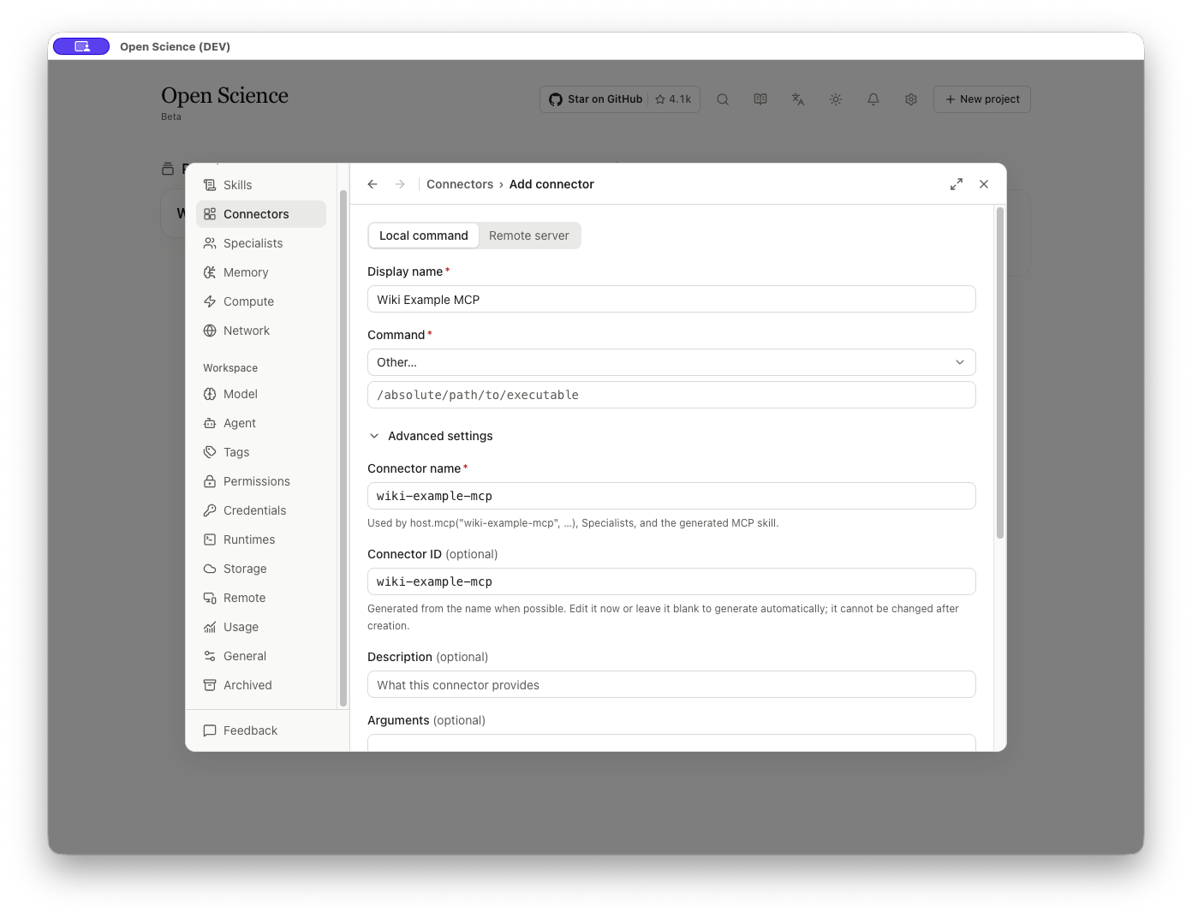
Task: Switch to the Local command tab
Action: point(424,235)
